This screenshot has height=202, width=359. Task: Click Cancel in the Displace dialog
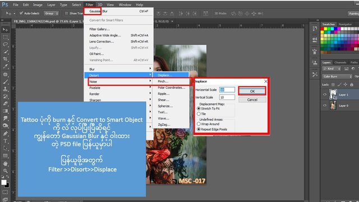(252, 100)
